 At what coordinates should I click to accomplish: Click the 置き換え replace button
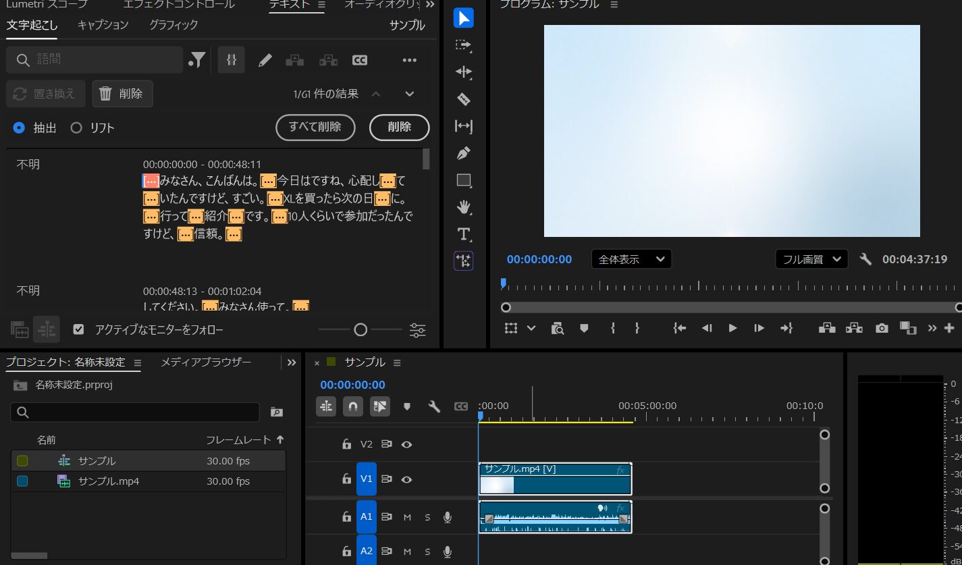tap(46, 94)
